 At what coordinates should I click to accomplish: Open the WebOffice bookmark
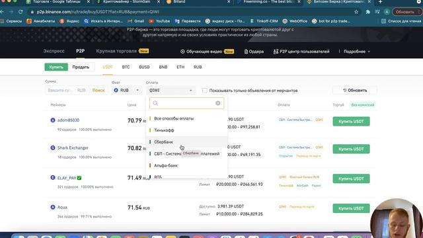295,21
